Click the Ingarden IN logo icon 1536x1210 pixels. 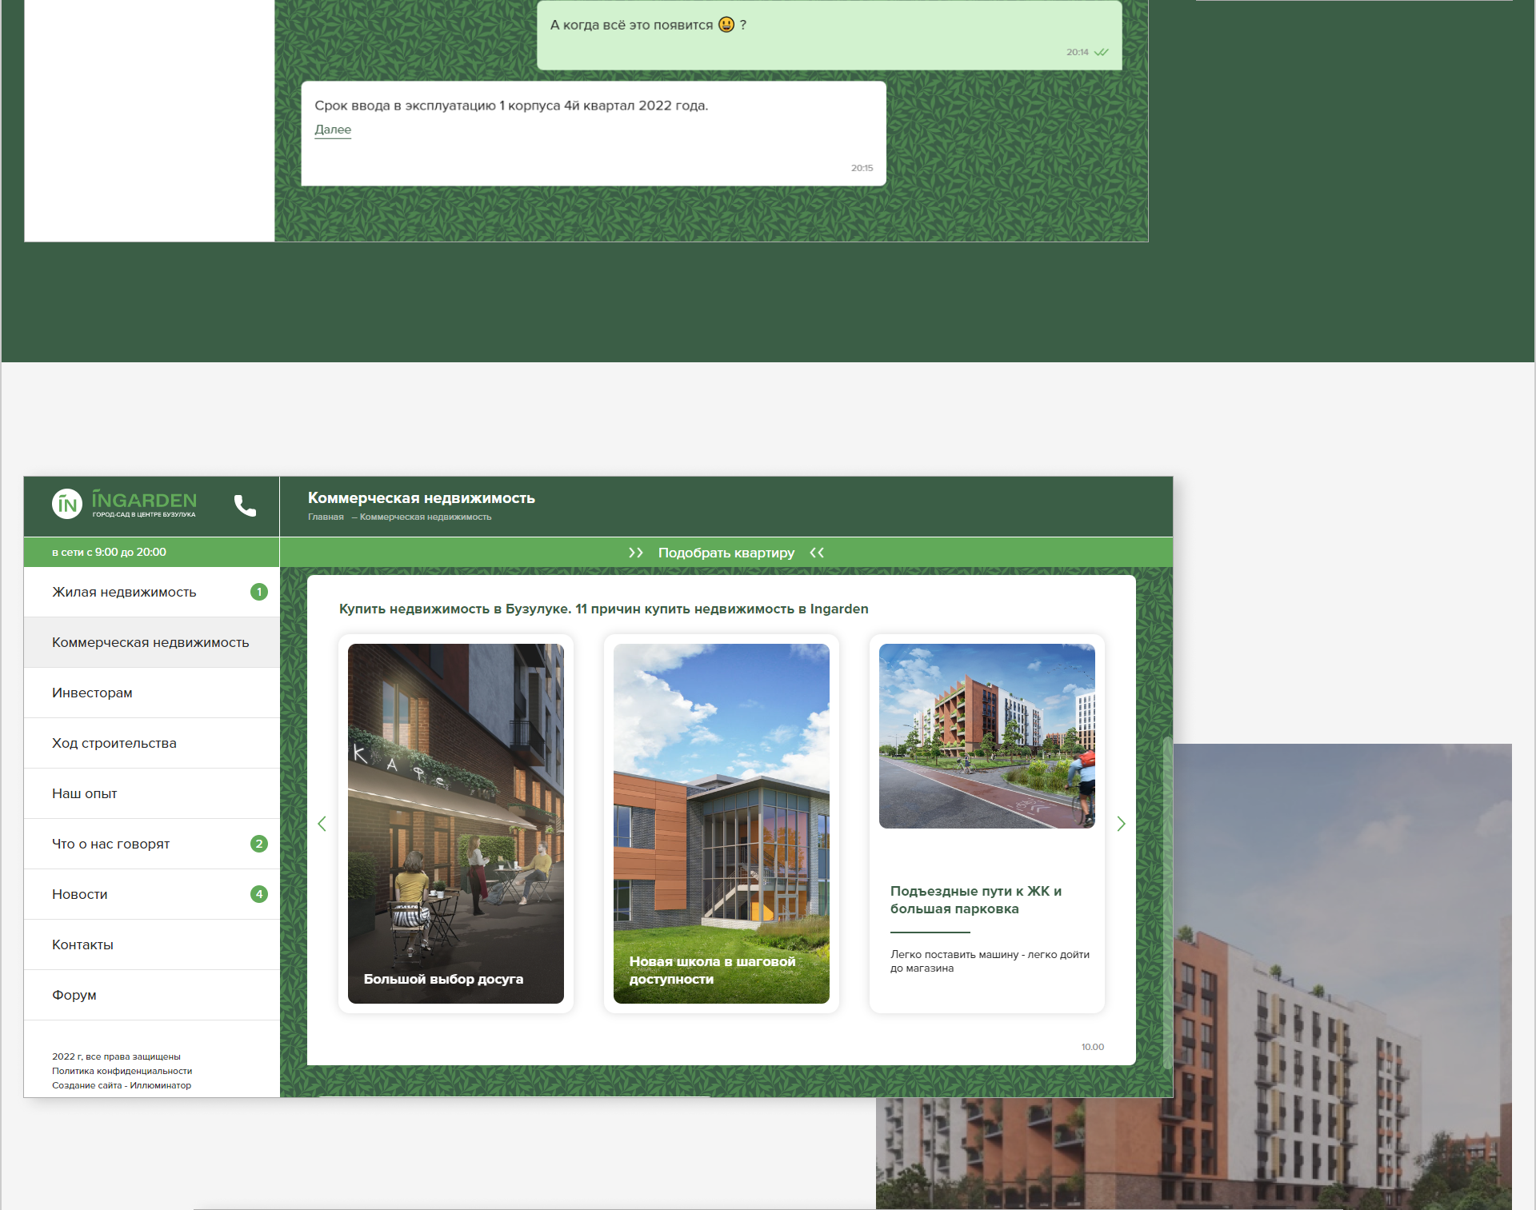67,504
